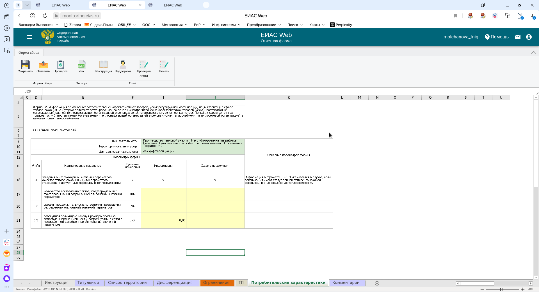Collapse the ribbon with chevron arrow
Viewport: 539px width, 292px height.
534,53
